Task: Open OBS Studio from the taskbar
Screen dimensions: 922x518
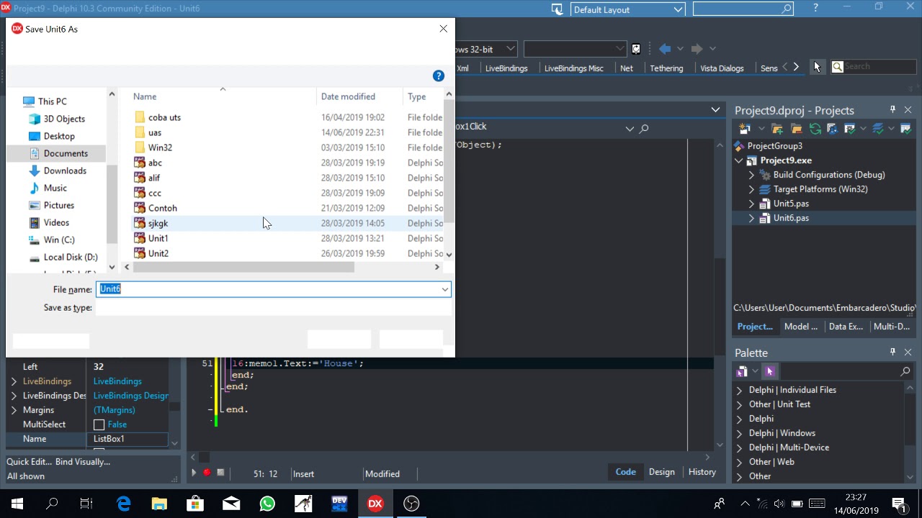Action: click(x=411, y=504)
